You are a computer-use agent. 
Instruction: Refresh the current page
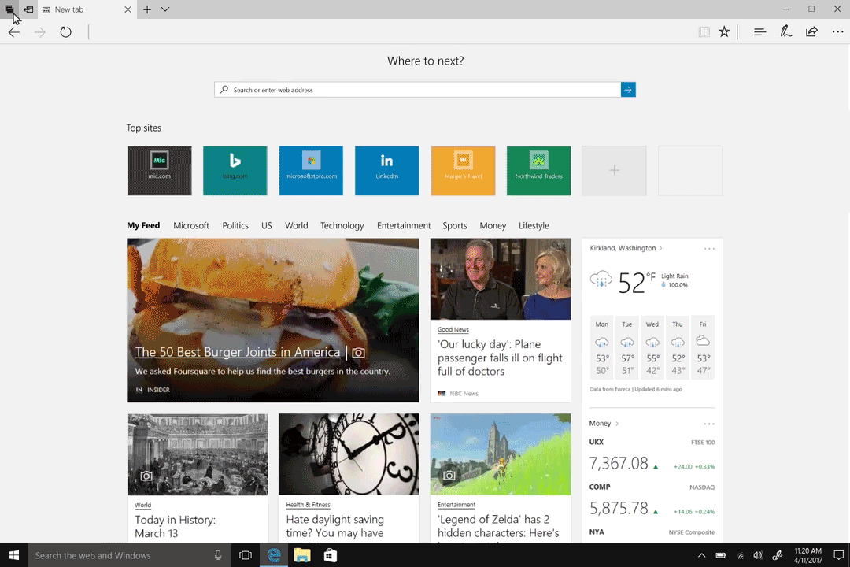(65, 31)
